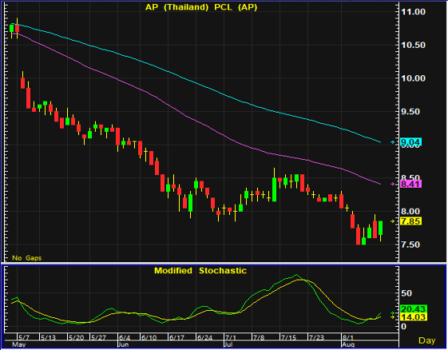The height and width of the screenshot is (350, 448).
Task: Click the 50 level on stochastic axis
Action: 406,293
